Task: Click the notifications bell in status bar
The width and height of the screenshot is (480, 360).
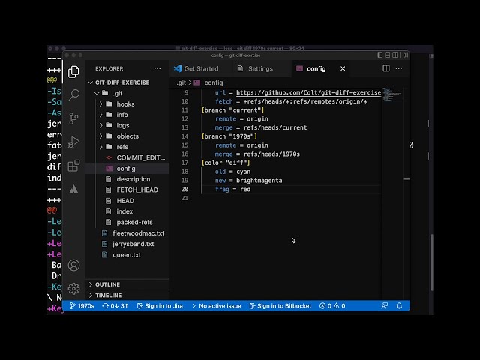Action: (x=399, y=305)
